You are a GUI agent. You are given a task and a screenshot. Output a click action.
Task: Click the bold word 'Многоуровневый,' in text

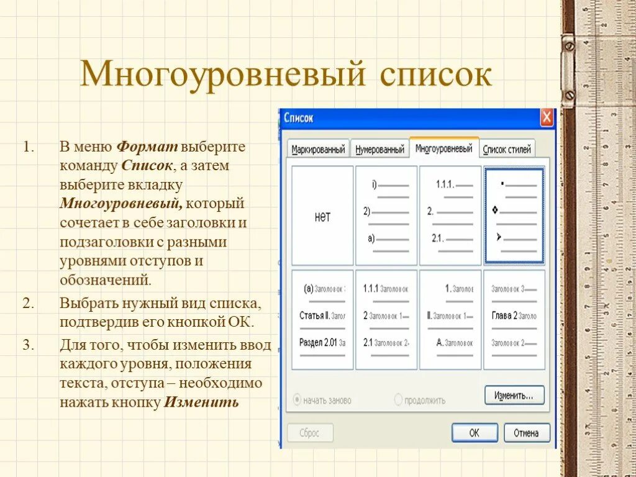(121, 203)
